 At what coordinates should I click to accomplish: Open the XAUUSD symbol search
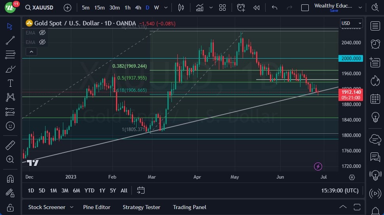(x=39, y=8)
